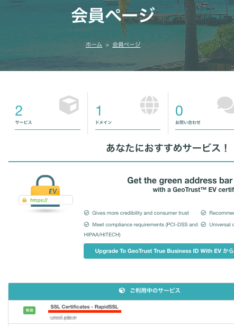Open SSL Certificates - RapidSSL service
The width and height of the screenshot is (234, 326).
[84, 307]
